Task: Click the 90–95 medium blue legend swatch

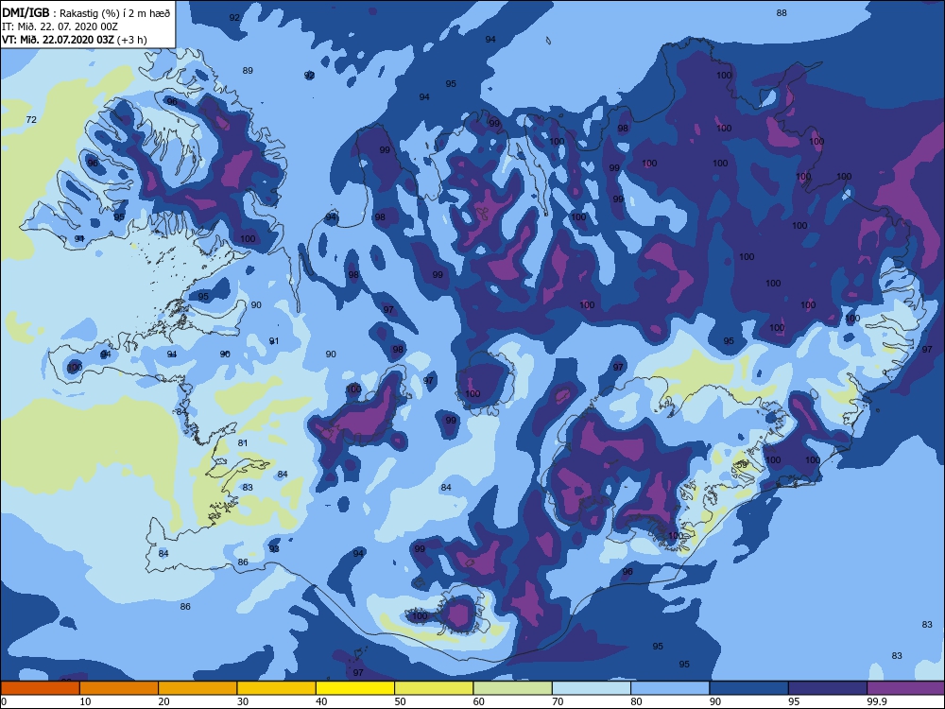Action: 749,688
